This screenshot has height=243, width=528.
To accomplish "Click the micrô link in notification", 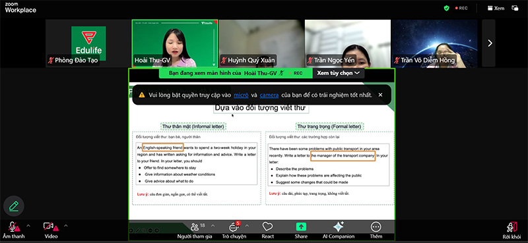I will (x=241, y=95).
